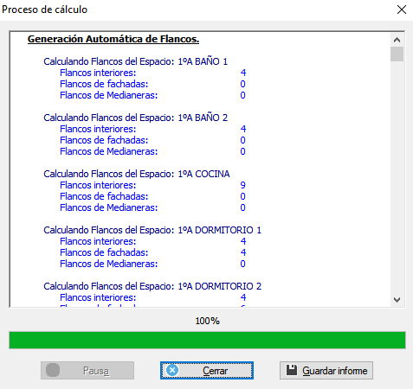Click the value 0 for DORMITORIO 1 Medianeras

click(243, 264)
